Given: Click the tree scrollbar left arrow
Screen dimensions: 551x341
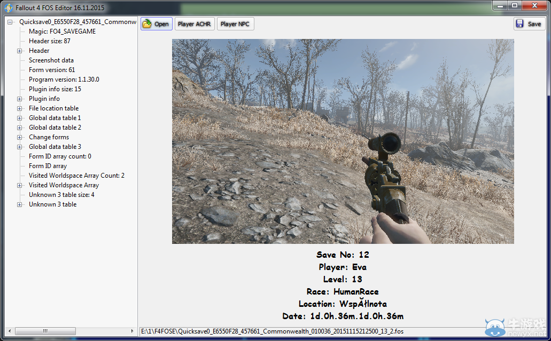Looking at the screenshot, I should [x=10, y=331].
